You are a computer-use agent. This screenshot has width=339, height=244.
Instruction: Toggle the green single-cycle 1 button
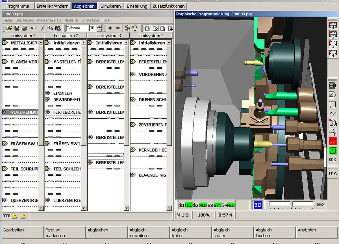pos(333,150)
